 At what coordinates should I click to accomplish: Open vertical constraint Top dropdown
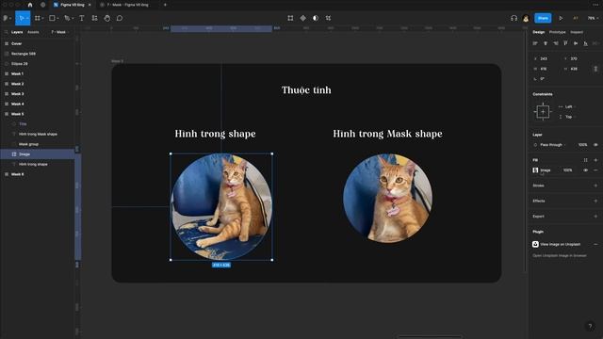[x=568, y=117]
